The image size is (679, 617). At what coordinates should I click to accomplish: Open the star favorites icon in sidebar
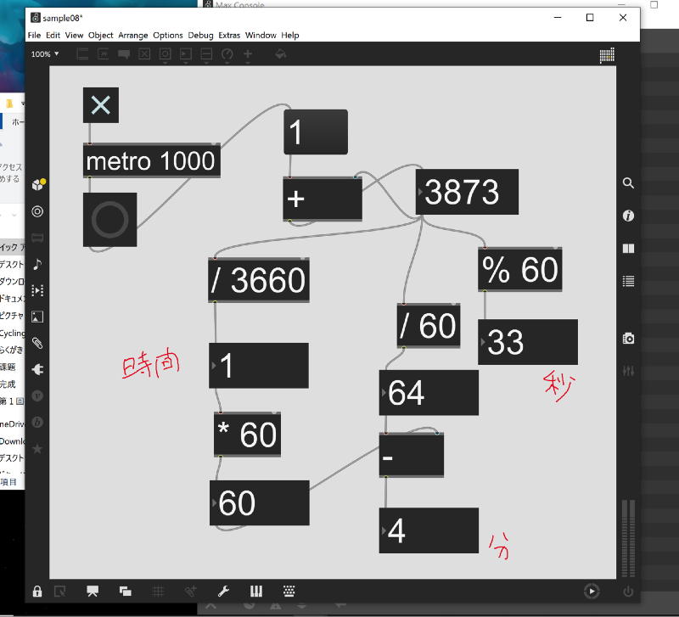click(37, 449)
